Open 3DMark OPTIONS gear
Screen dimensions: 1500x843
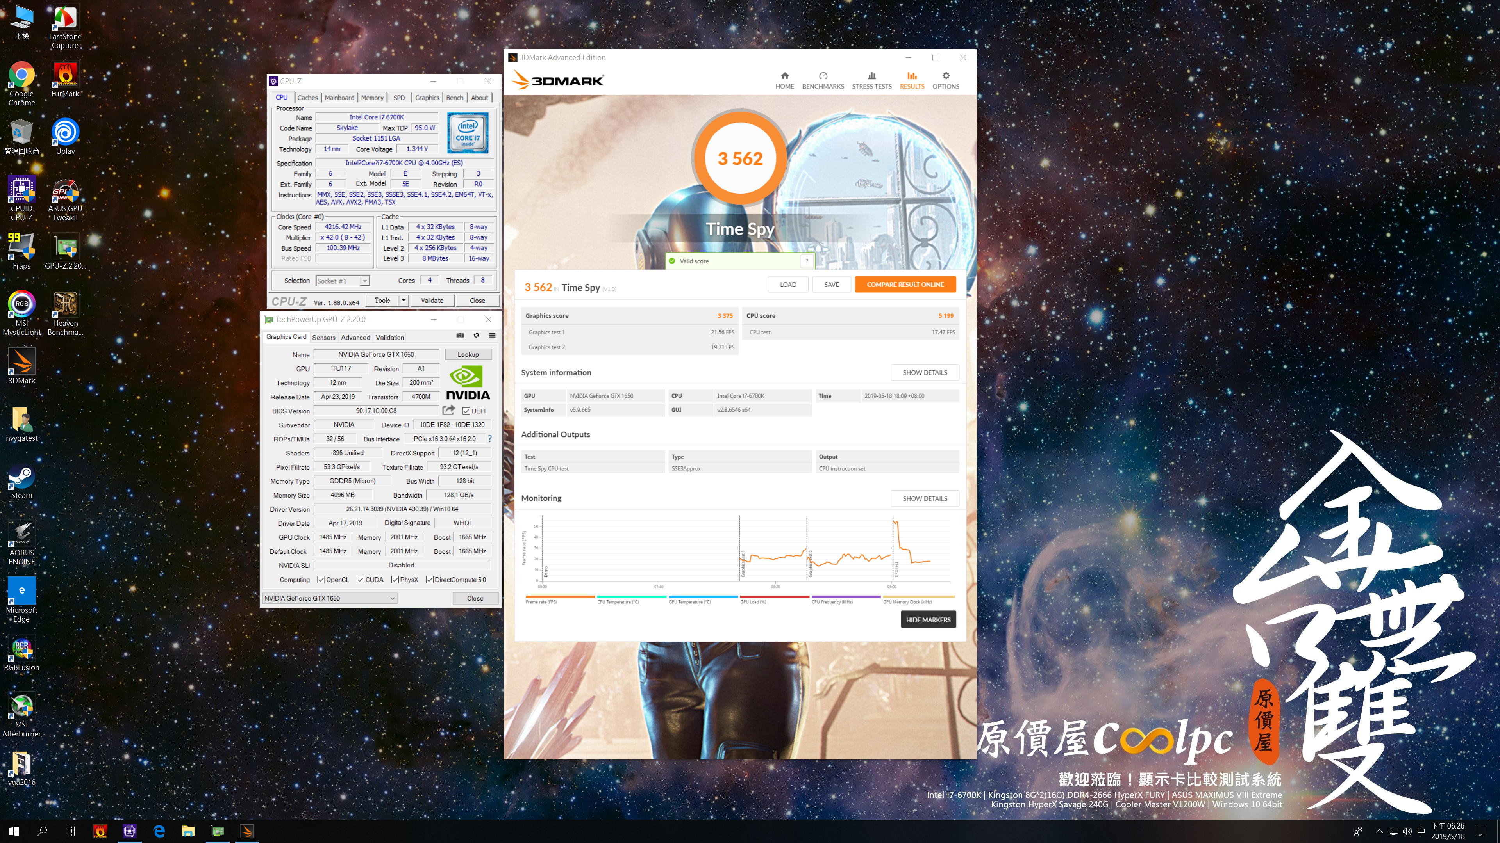point(946,80)
